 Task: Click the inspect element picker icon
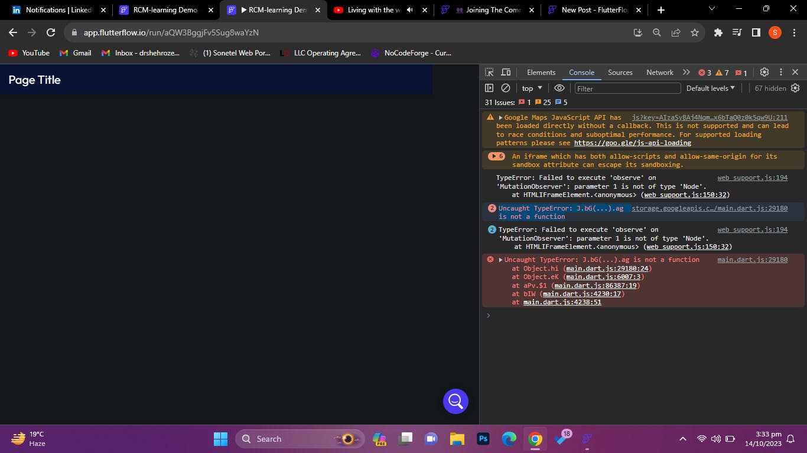[489, 73]
